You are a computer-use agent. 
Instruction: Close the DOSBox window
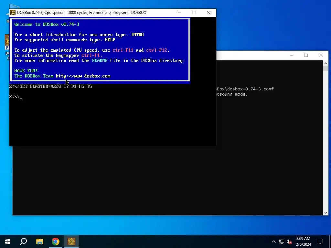click(x=209, y=13)
